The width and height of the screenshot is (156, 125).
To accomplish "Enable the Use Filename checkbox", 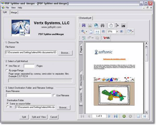I will pyautogui.click(x=54, y=95).
